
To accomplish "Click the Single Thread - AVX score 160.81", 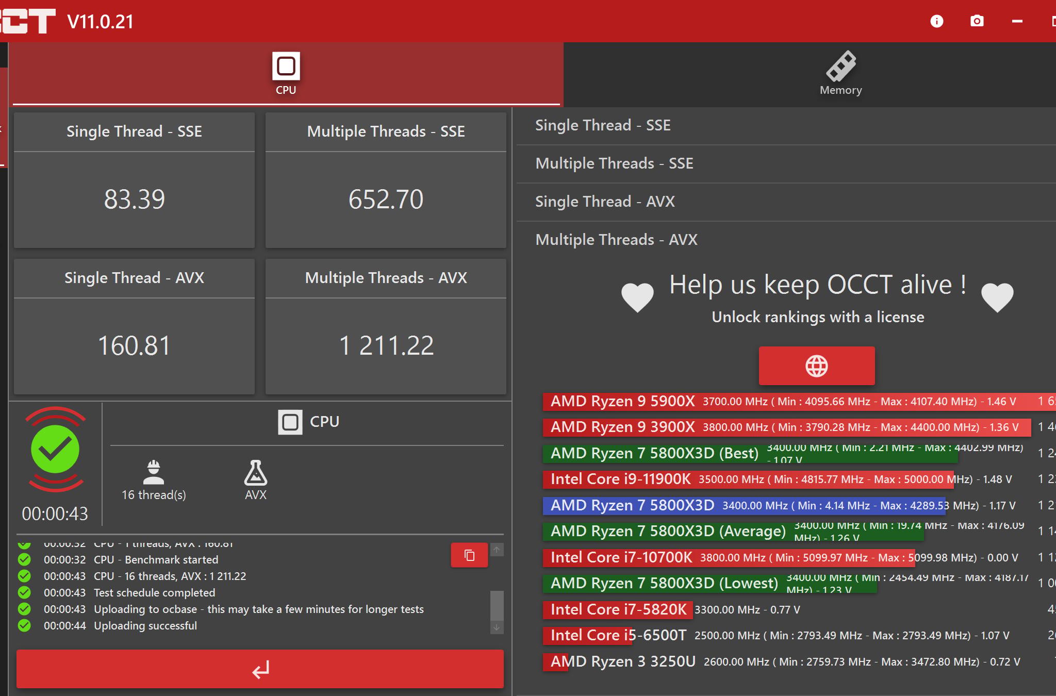I will (134, 345).
